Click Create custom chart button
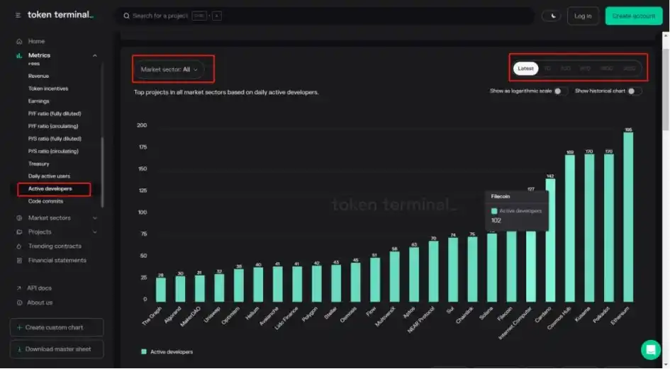This screenshot has height=369, width=670. pos(57,328)
